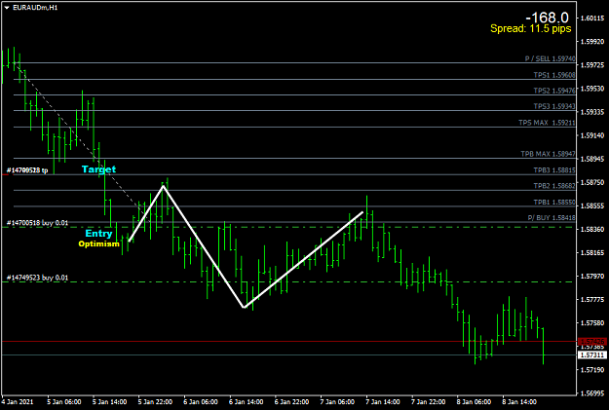609x410 pixels.
Task: Click 1.58360 on the price scale
Action: click(591, 229)
